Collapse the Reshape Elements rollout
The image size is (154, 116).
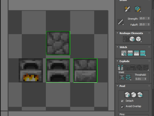pyautogui.click(x=117, y=33)
